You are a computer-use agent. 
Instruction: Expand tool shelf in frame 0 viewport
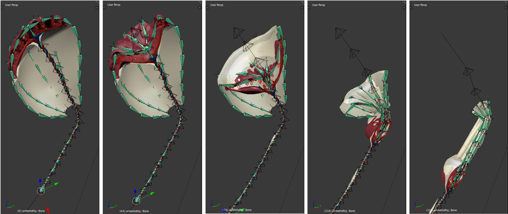[x=2, y=8]
